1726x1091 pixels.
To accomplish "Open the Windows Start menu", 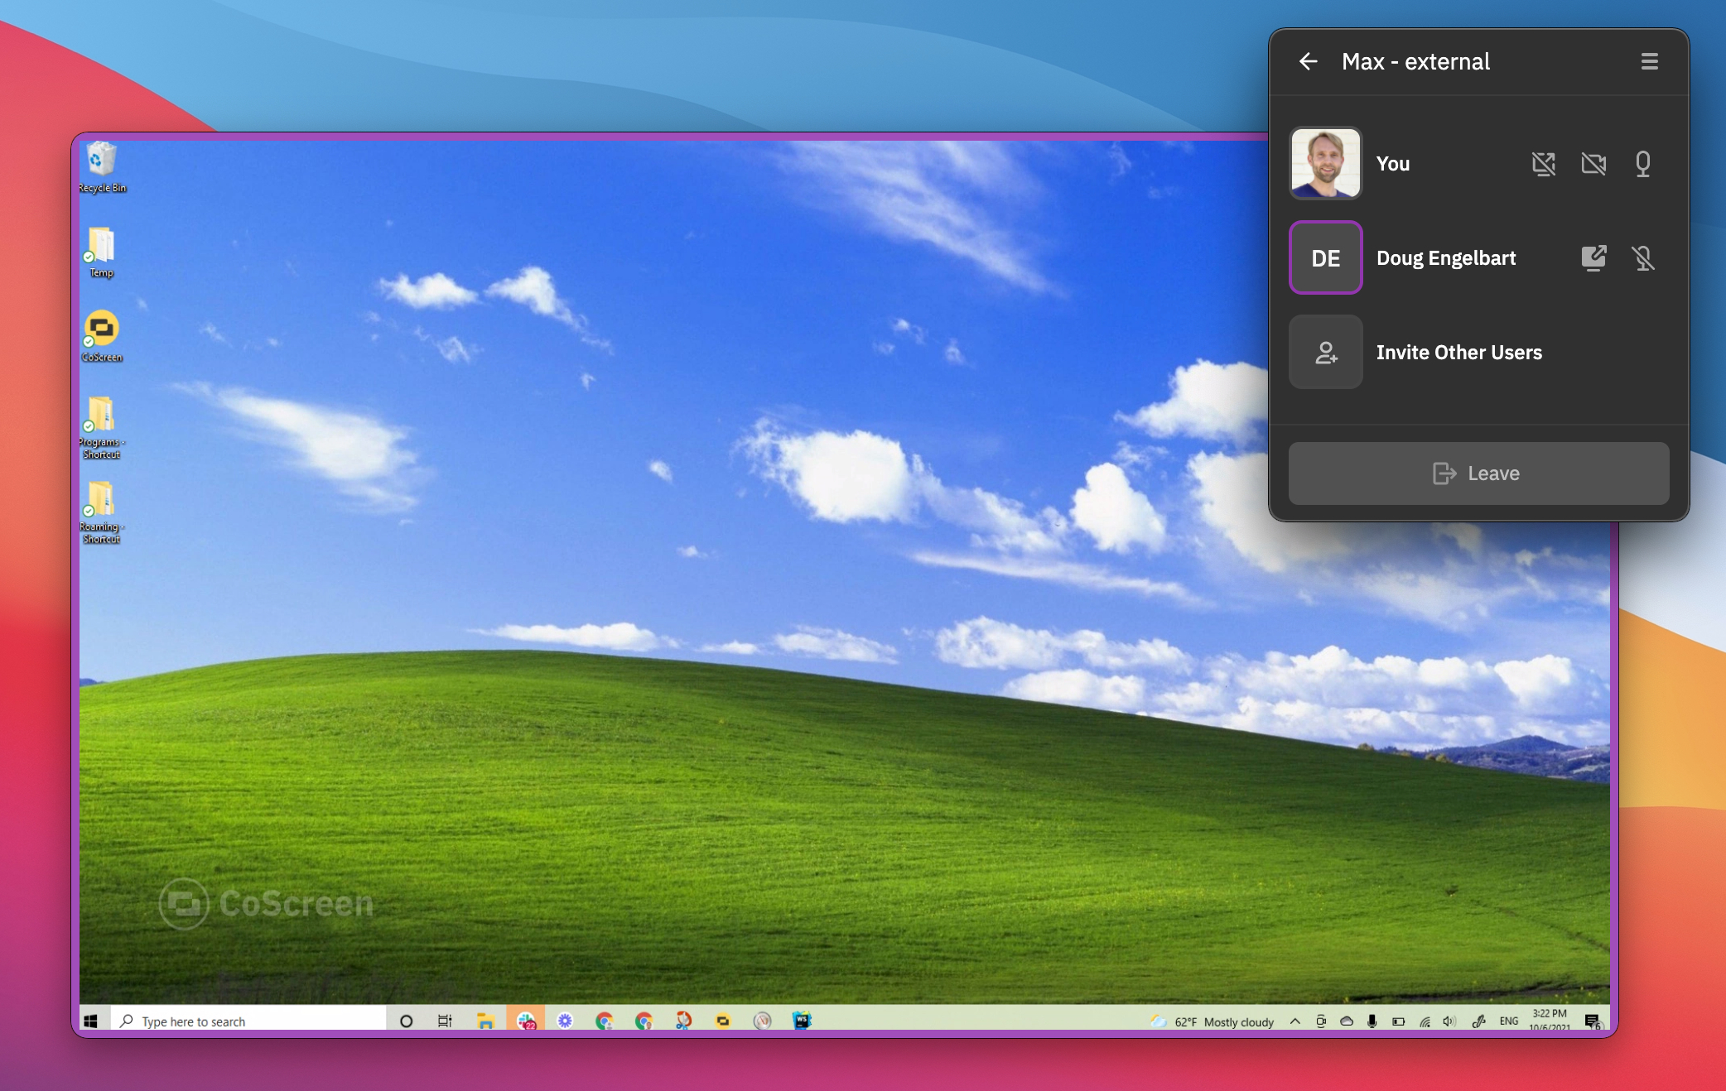I will pyautogui.click(x=91, y=1021).
